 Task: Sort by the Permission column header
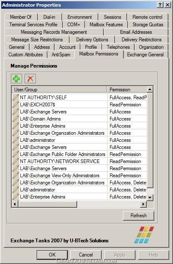point(127,89)
